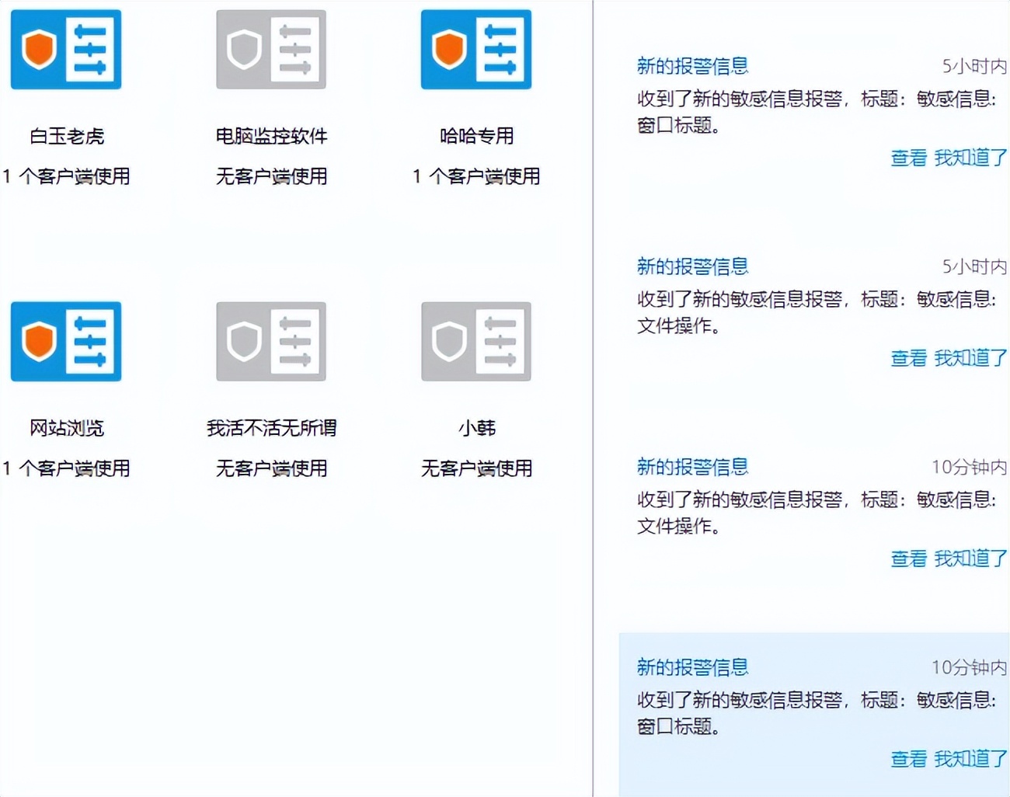
Task: Click the 无客户端使用 label under 电脑监控软件
Action: click(270, 176)
